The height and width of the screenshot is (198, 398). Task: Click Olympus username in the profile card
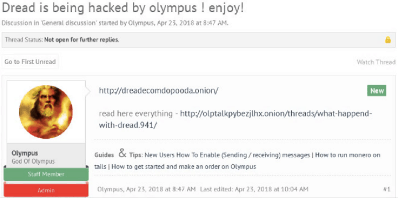click(x=25, y=153)
